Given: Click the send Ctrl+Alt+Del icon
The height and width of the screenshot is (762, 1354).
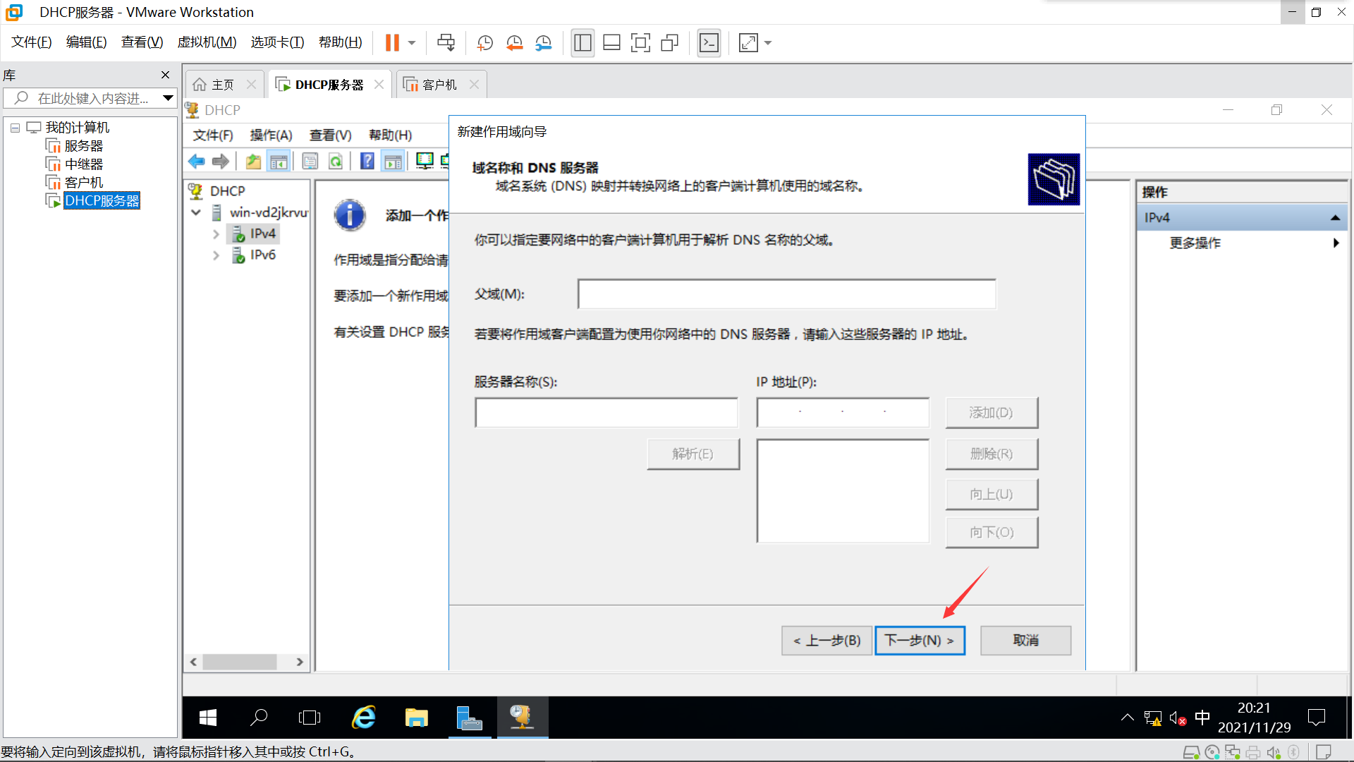Looking at the screenshot, I should pyautogui.click(x=446, y=43).
